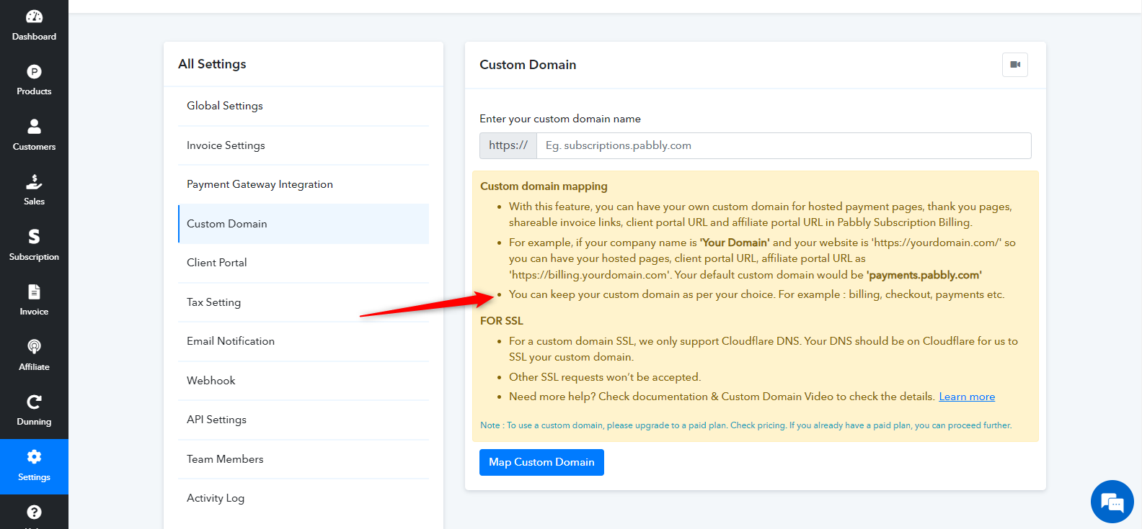Open the help question mark icon
1142x529 pixels.
pos(34,512)
